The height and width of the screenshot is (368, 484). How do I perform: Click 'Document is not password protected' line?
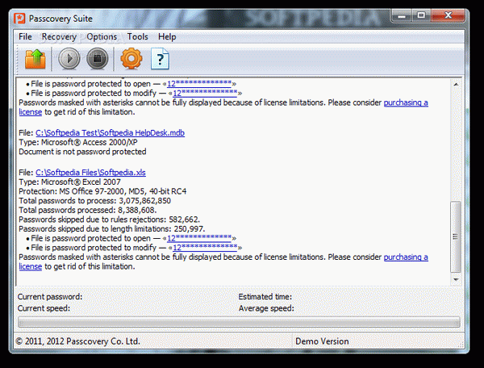click(82, 152)
